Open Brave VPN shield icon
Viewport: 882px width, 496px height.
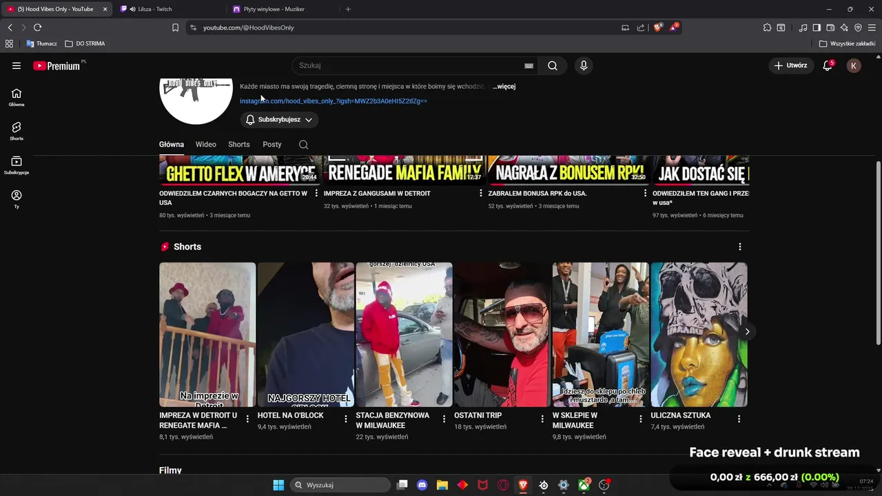pyautogui.click(x=858, y=28)
